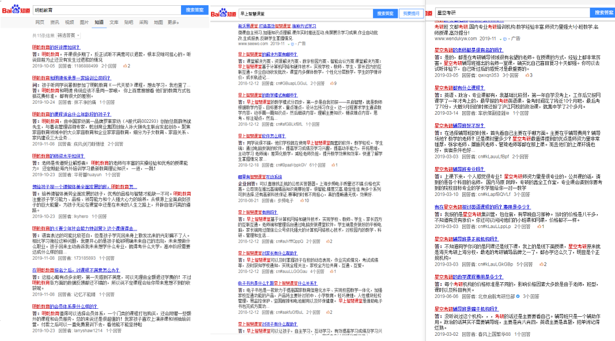Viewport: 615px width, 341px height.
Task: Click the 61个回答 count under 早上智慧课堂软件怎么样
Action: pyautogui.click(x=318, y=165)
